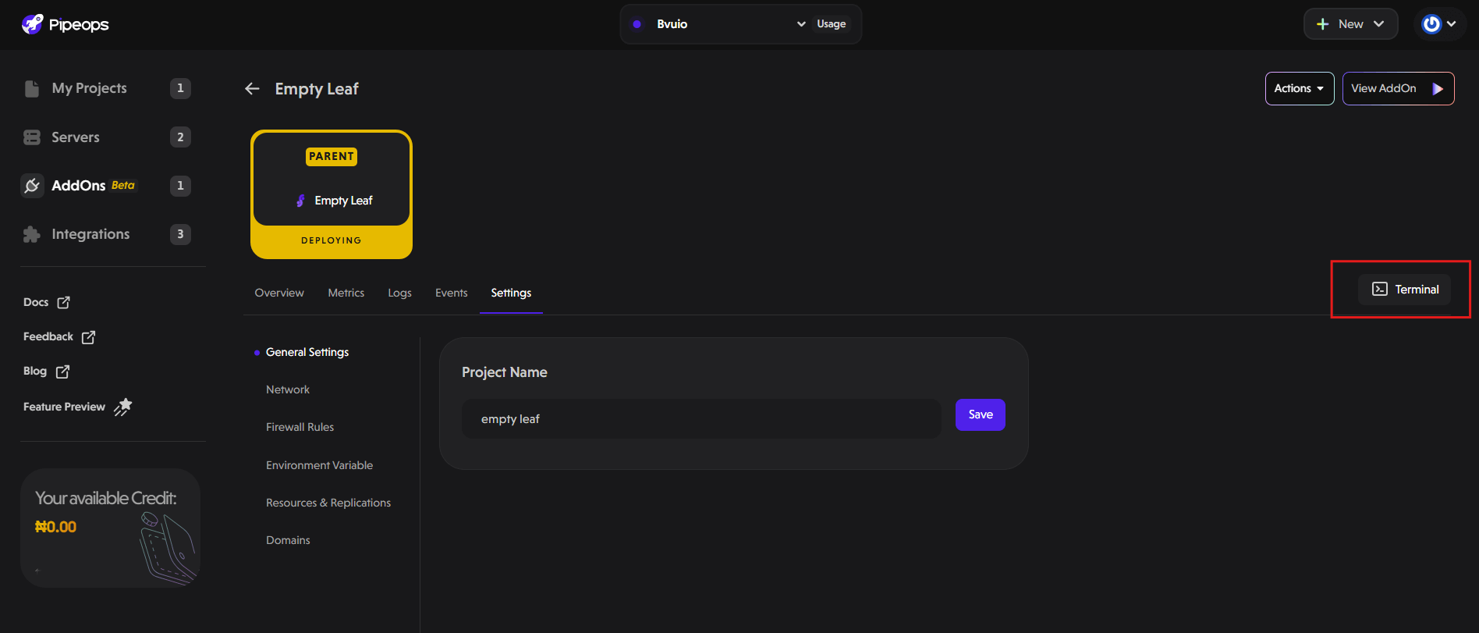Expand the Actions dropdown

pyautogui.click(x=1298, y=88)
